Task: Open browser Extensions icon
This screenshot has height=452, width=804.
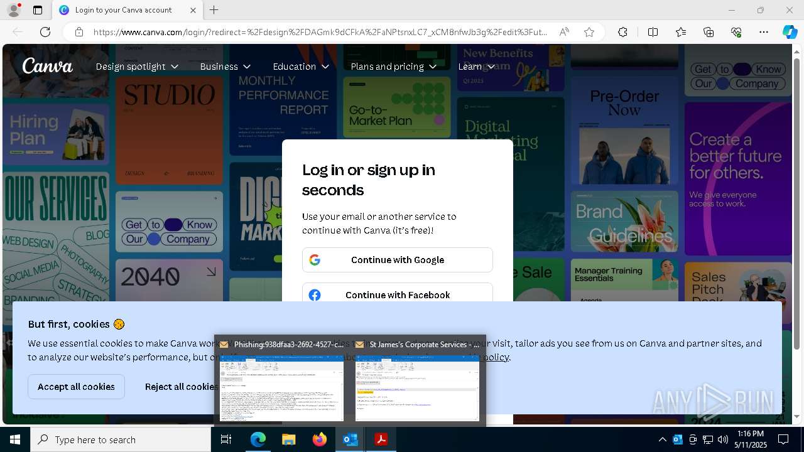Action: tap(622, 32)
